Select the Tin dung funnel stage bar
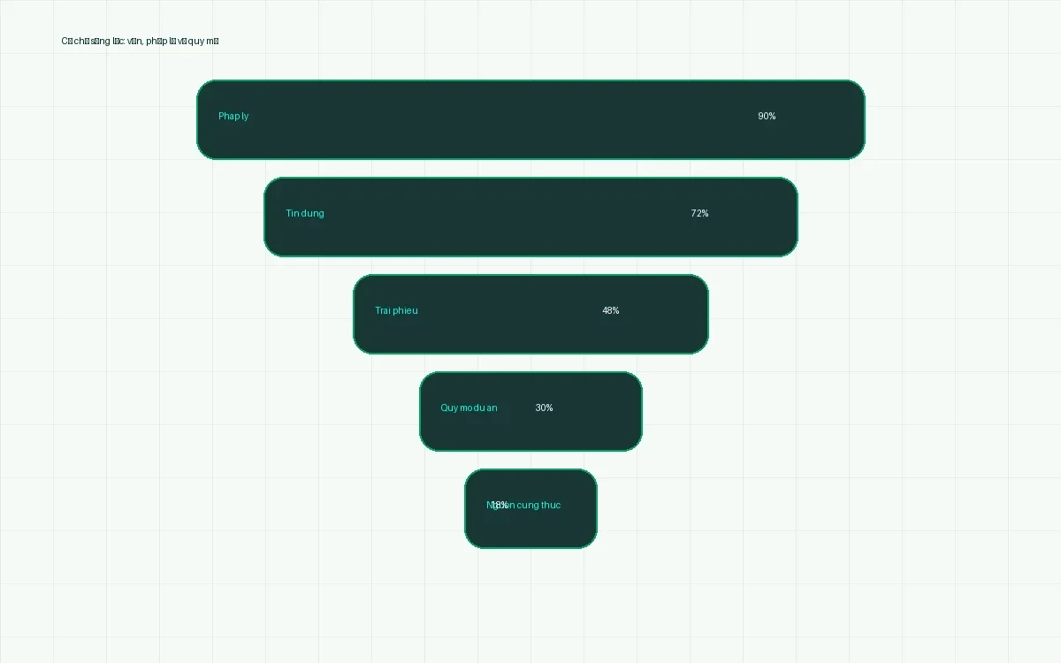The height and width of the screenshot is (663, 1061). click(530, 217)
